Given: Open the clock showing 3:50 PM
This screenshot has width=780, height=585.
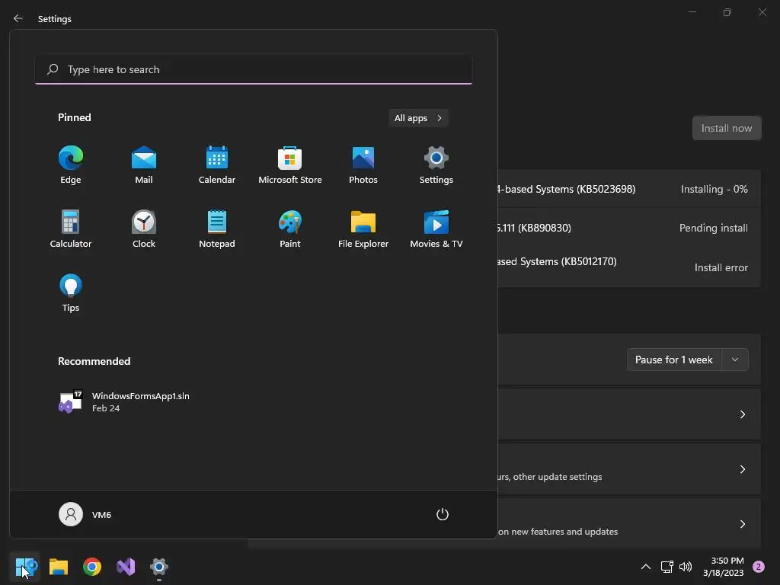Looking at the screenshot, I should pos(724,567).
